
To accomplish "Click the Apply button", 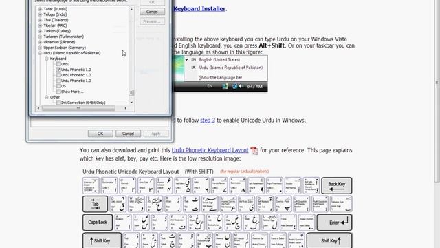I will click(x=156, y=134).
